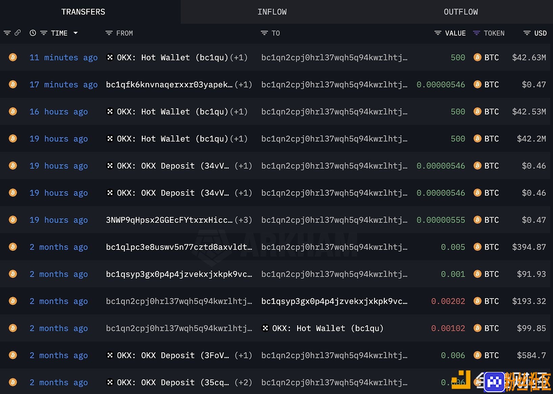Click the OKX logo beside the OKX Deposit (35cq...)
The height and width of the screenshot is (394, 553).
pos(110,382)
